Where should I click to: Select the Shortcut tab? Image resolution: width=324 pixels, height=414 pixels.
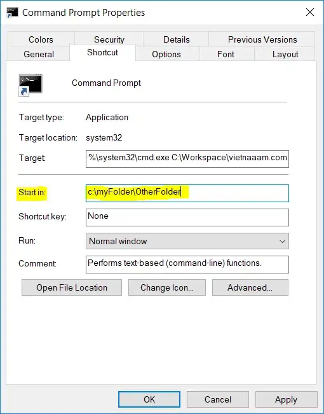102,53
